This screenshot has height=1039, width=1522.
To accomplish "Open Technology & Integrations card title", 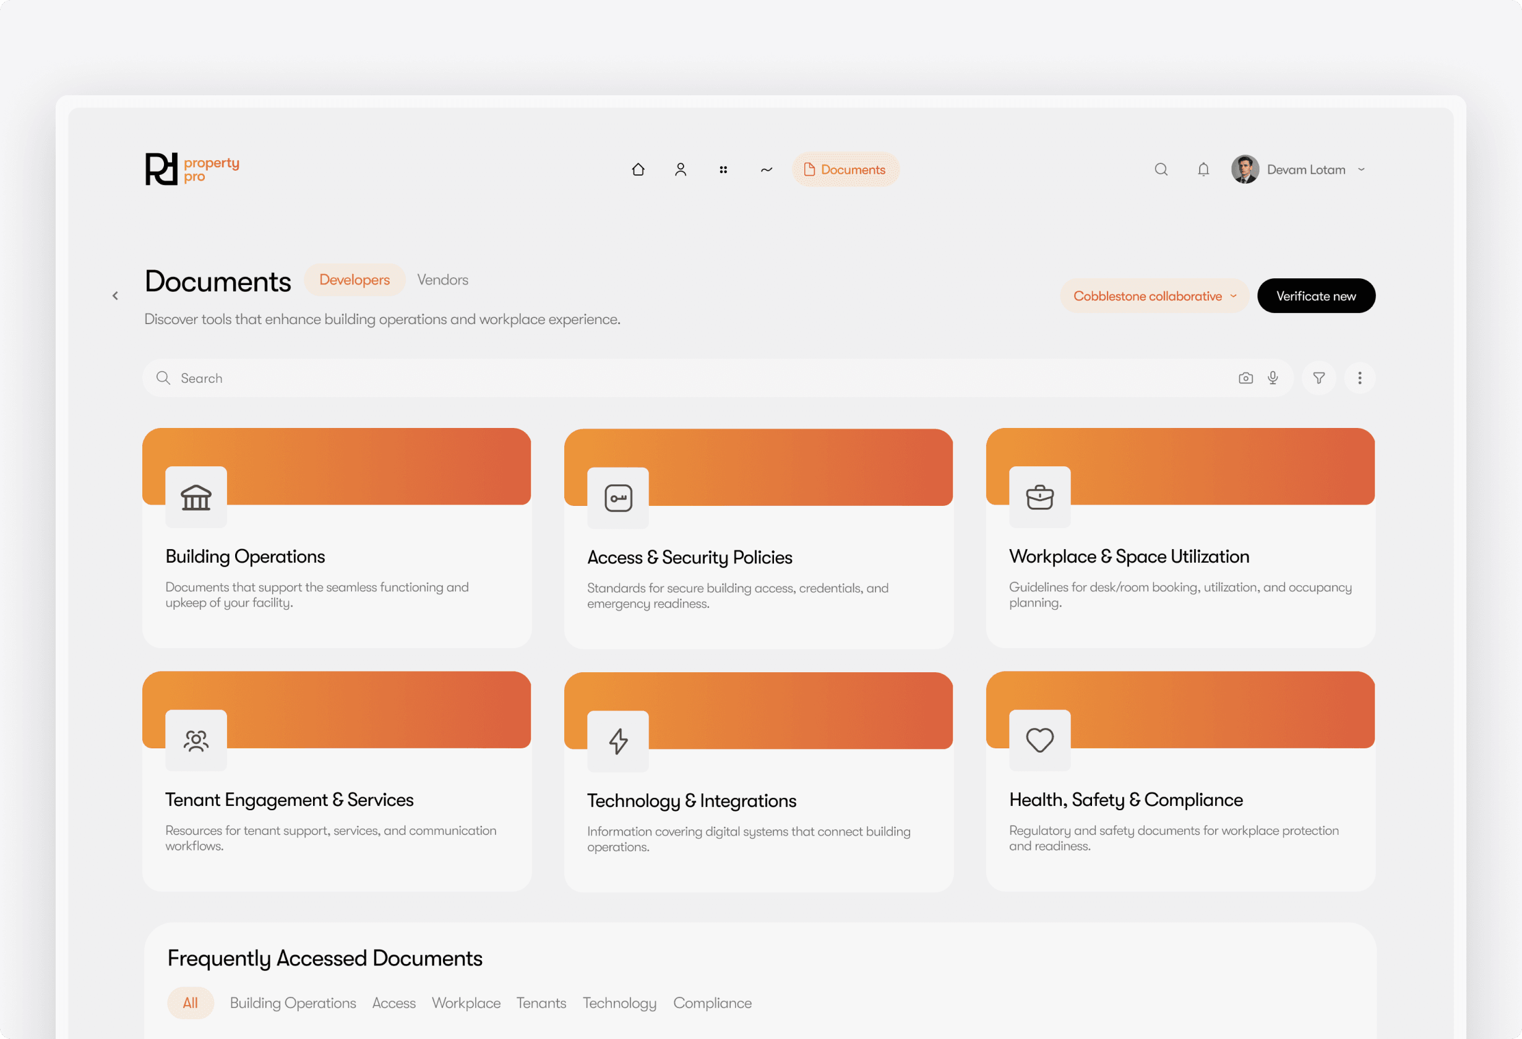I will [692, 801].
